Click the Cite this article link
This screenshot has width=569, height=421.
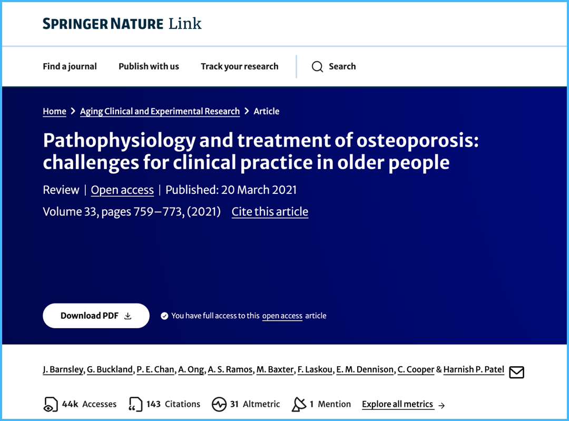(270, 212)
